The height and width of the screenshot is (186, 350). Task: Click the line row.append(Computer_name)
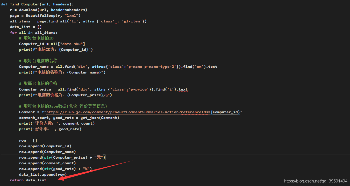[x=47, y=152]
